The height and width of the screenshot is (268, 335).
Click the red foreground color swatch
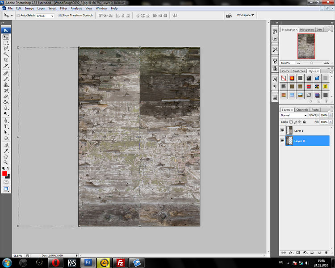tap(5, 174)
